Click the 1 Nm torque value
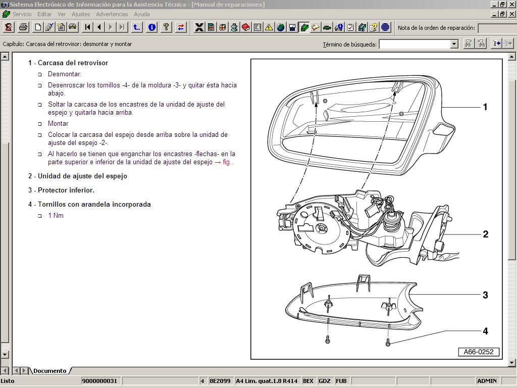The height and width of the screenshot is (388, 517). [56, 215]
